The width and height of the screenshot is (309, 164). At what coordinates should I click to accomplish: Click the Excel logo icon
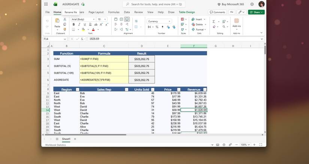pos(55,4)
